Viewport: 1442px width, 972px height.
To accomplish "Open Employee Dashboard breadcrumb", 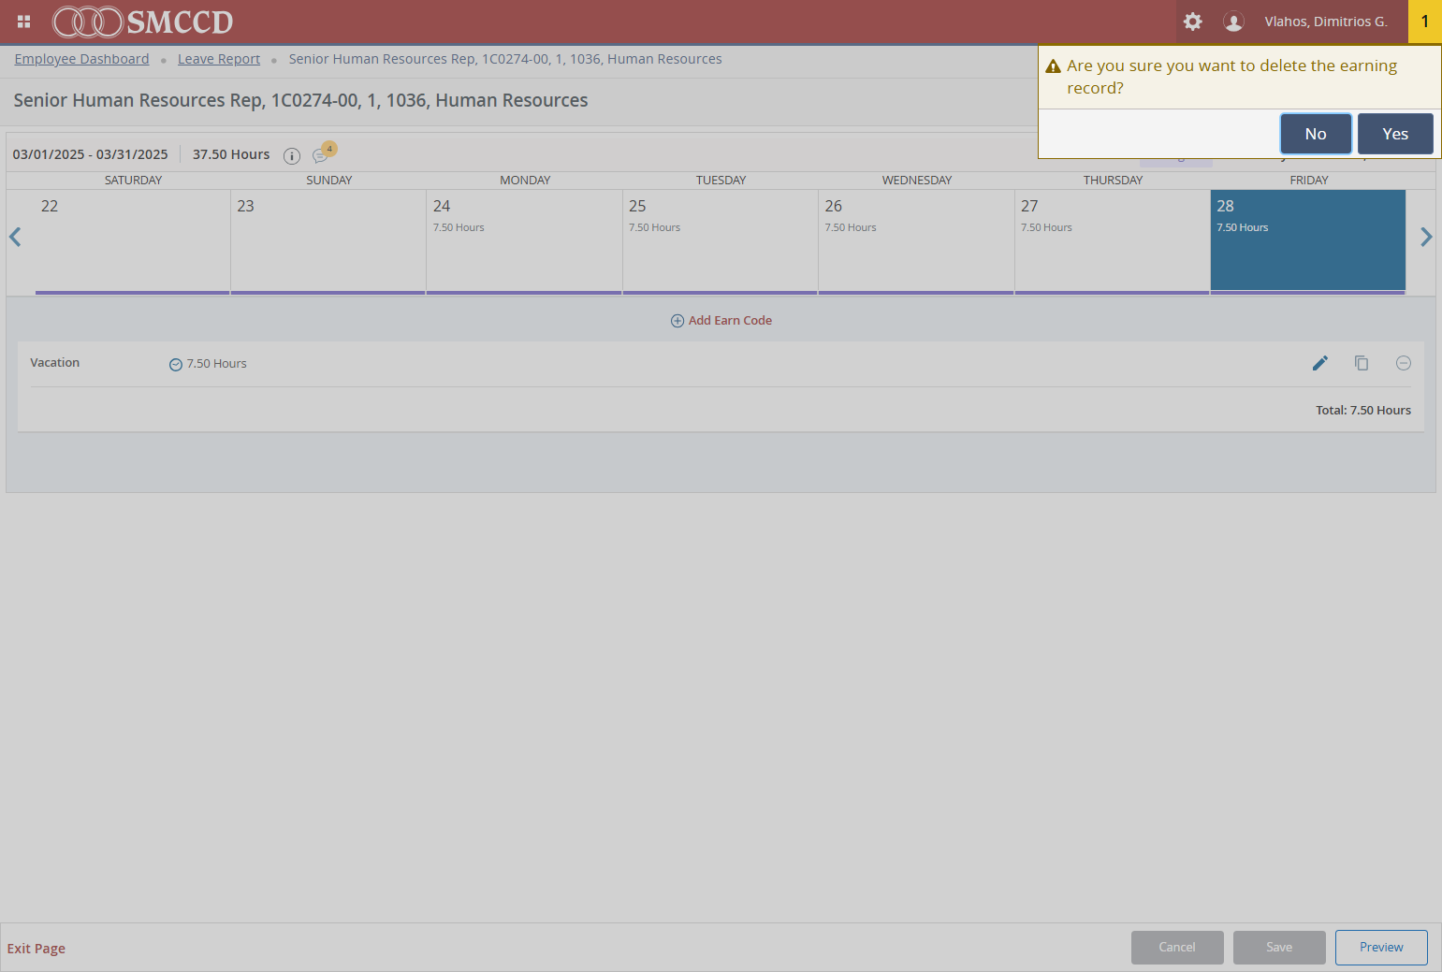I will pos(81,59).
